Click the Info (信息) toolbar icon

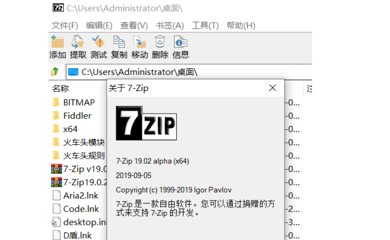(x=180, y=42)
